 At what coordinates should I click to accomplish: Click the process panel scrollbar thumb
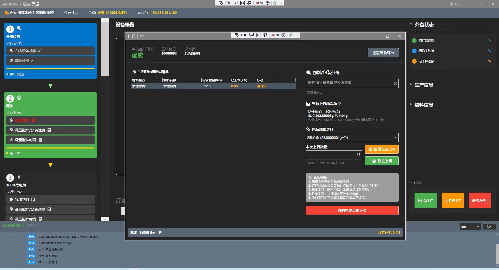point(105,49)
